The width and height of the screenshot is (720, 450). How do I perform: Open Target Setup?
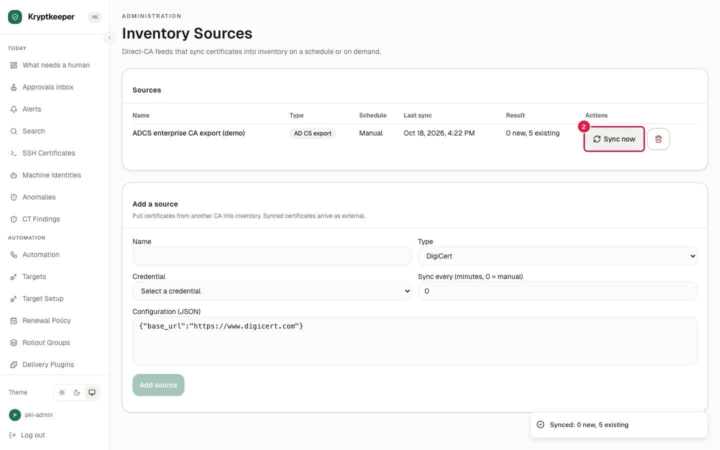[x=55, y=298]
